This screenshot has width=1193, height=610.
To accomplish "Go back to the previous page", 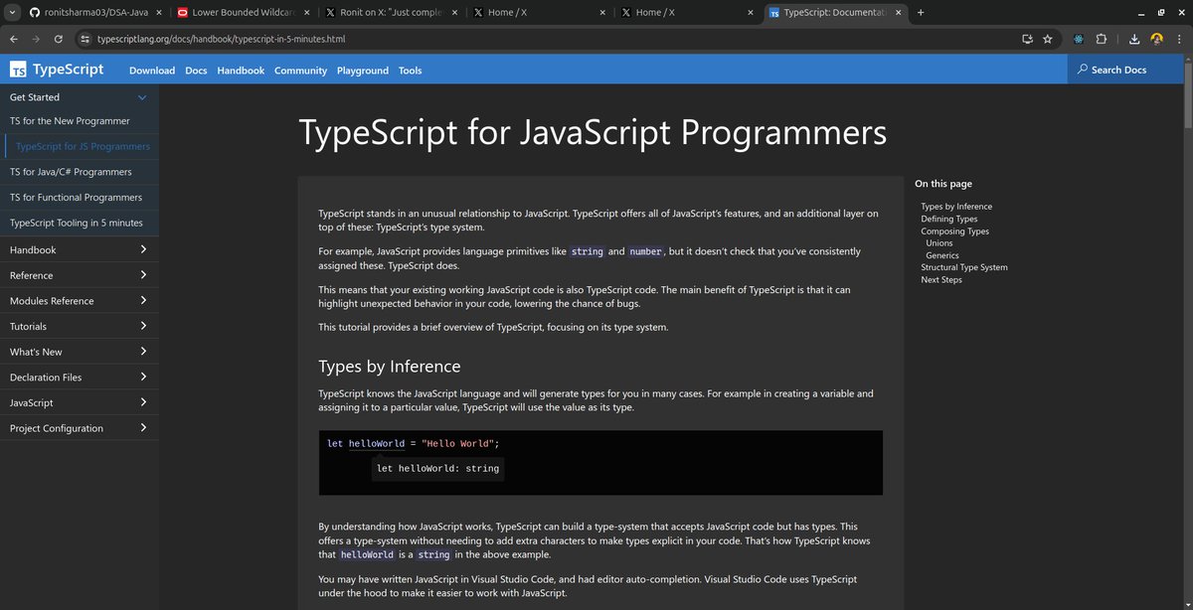I will (x=14, y=39).
